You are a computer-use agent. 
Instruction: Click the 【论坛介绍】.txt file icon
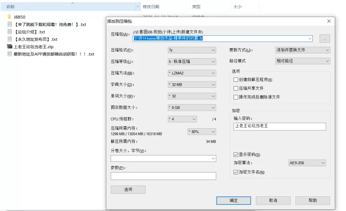click(x=9, y=32)
